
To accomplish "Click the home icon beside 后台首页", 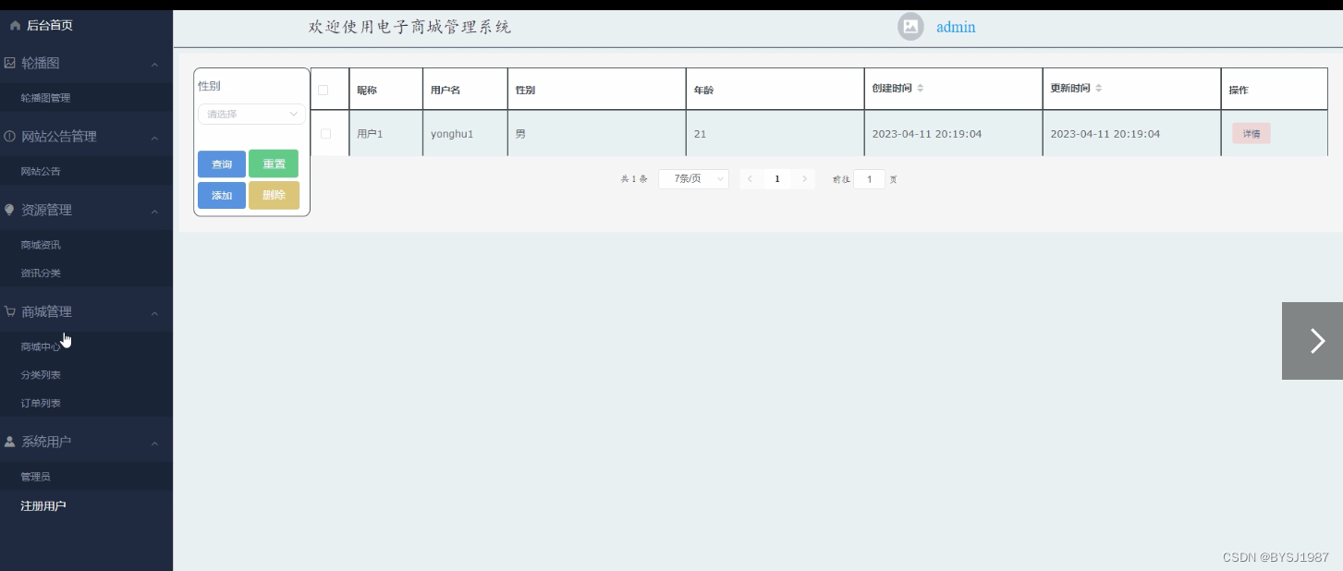I will pyautogui.click(x=15, y=26).
